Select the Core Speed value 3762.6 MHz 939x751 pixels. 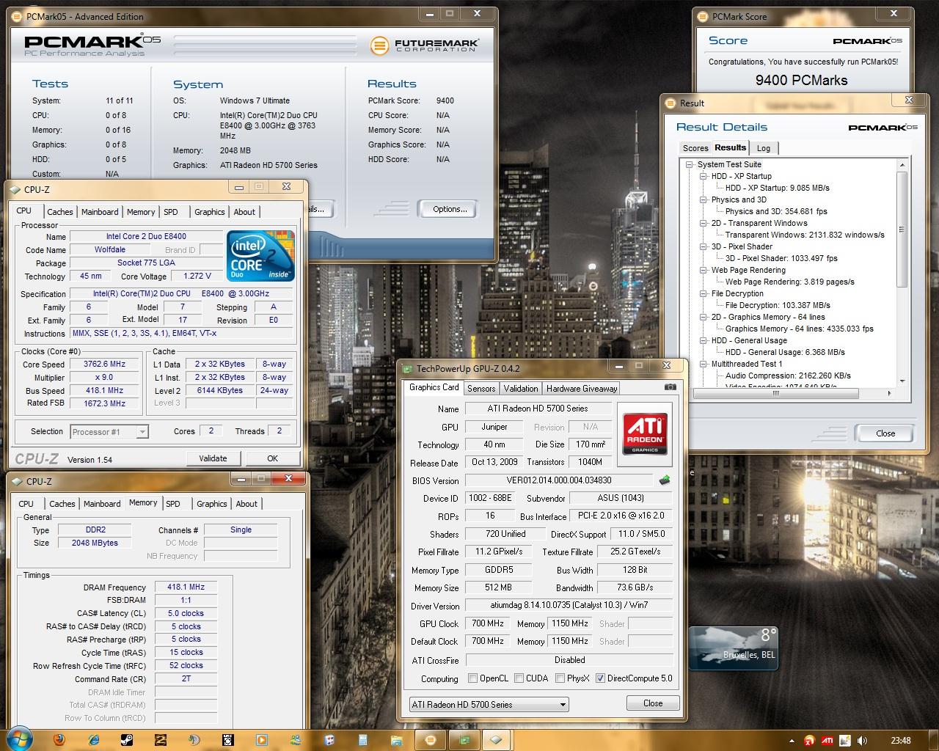click(x=105, y=364)
